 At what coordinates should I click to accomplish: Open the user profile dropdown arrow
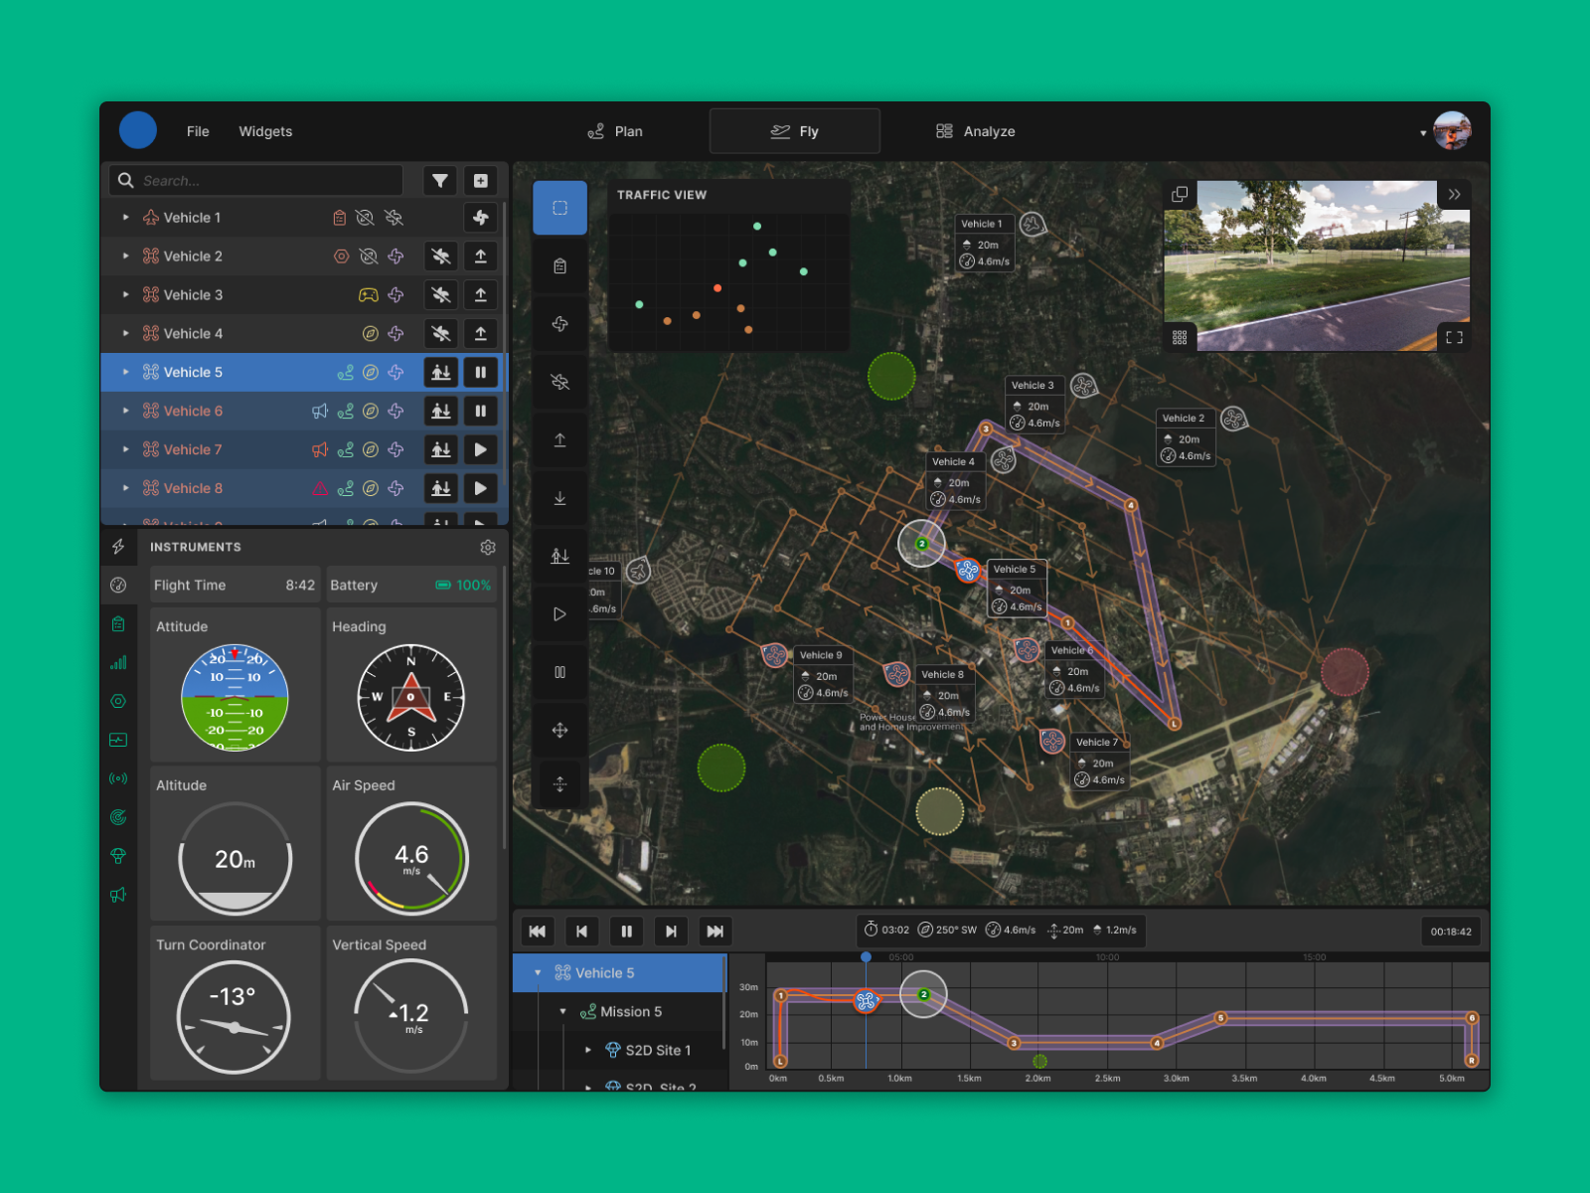(x=1423, y=133)
